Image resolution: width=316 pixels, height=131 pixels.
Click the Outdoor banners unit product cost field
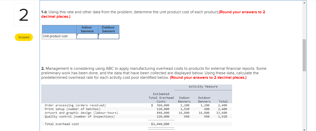109,36
